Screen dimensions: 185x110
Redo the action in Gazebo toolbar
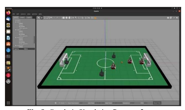click(x=57, y=18)
